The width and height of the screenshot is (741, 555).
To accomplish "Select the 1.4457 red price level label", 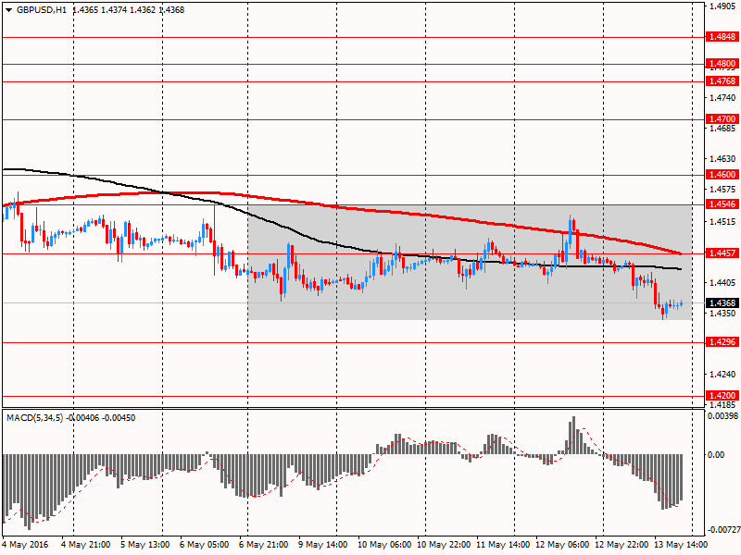I will [722, 253].
